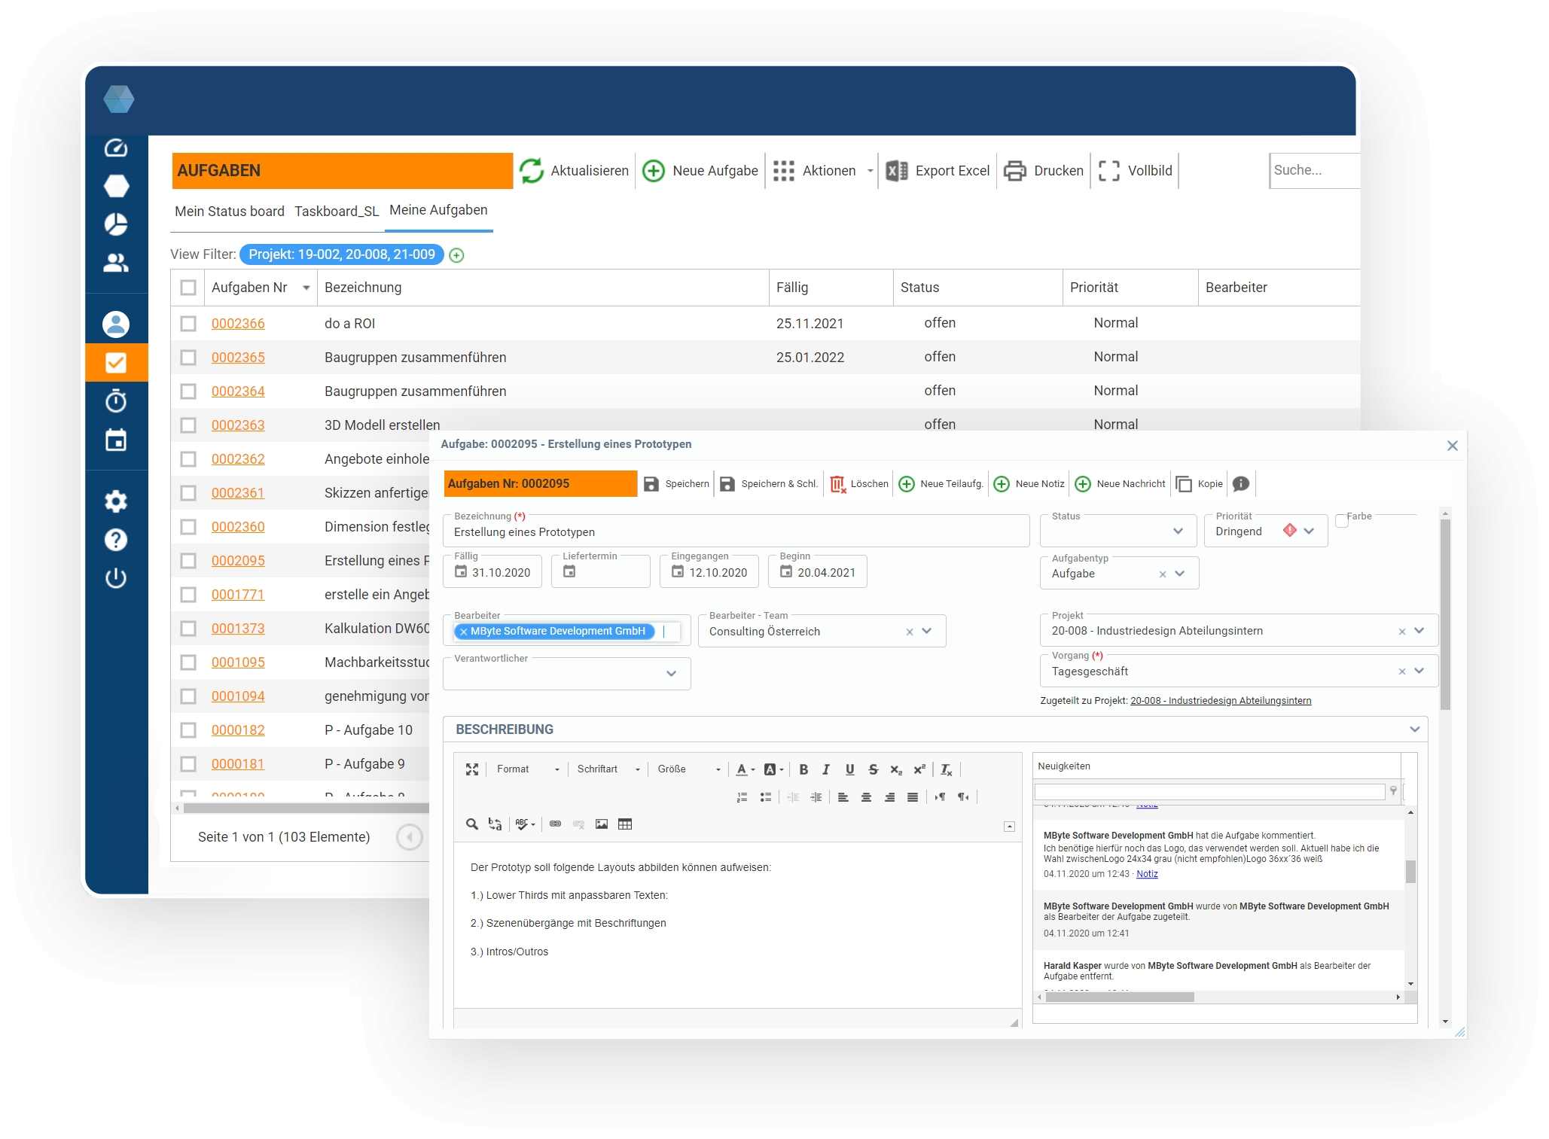Expand the Verantwortlicher dropdown
1549x1139 pixels.
click(671, 674)
